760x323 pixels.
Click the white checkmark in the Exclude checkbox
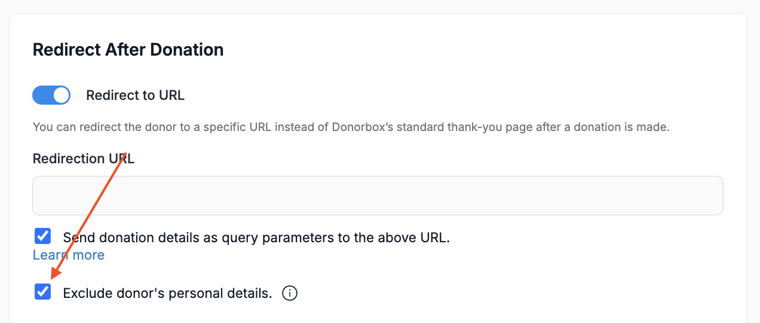coord(42,292)
